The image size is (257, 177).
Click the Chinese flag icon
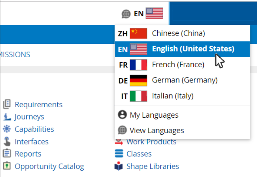pos(138,34)
